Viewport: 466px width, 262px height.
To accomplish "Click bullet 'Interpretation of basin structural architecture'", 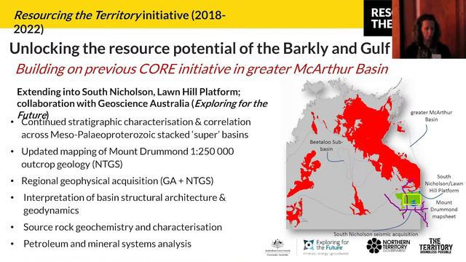I will (x=125, y=204).
